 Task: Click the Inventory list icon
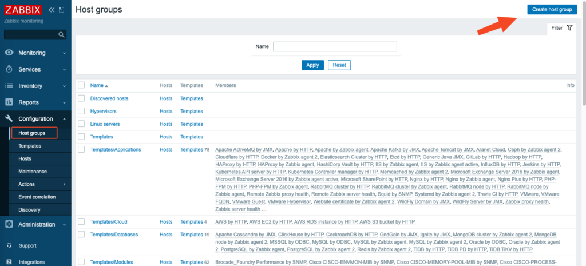click(9, 86)
